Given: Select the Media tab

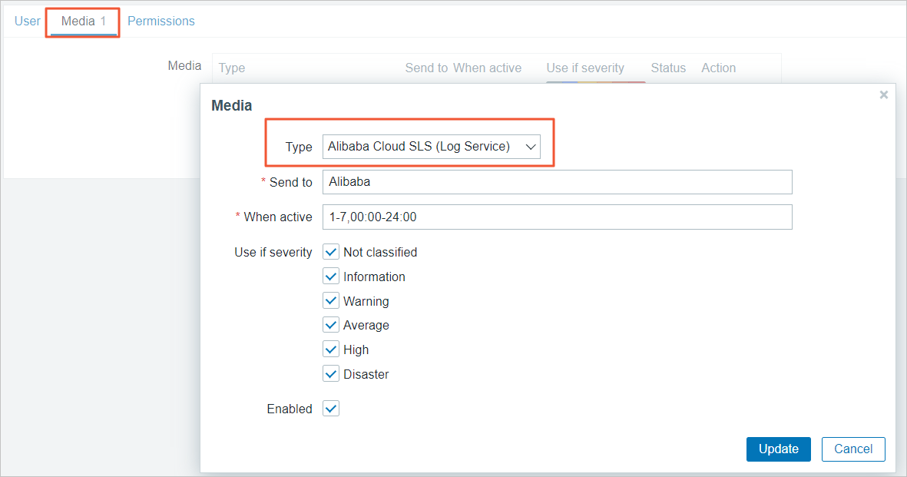Looking at the screenshot, I should point(83,22).
